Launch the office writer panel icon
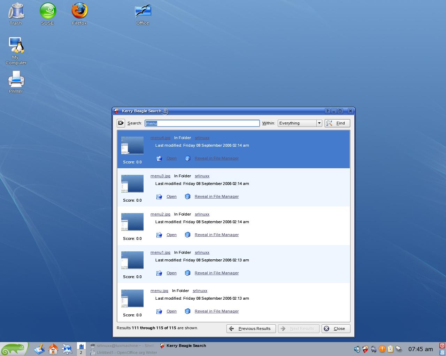The width and height of the screenshot is (446, 356). pyautogui.click(x=39, y=349)
